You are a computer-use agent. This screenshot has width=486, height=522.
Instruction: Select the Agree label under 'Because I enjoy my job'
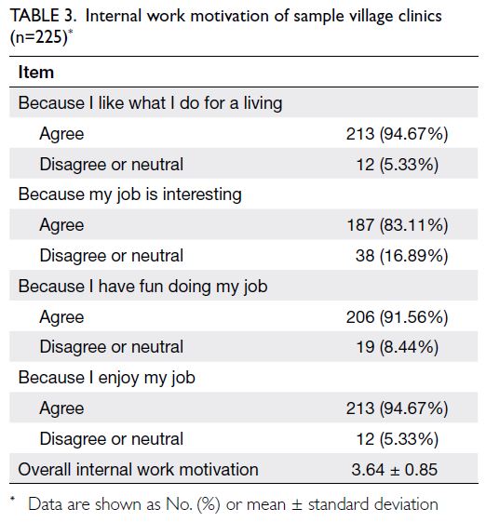[61, 408]
